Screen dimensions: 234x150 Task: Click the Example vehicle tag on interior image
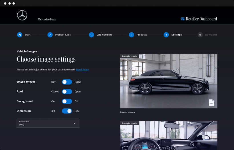(x=130, y=123)
